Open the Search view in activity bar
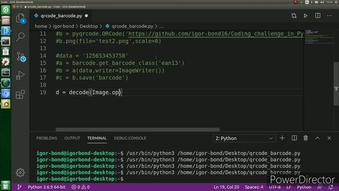Image resolution: width=339 pixels, height=191 pixels. pos(21,37)
